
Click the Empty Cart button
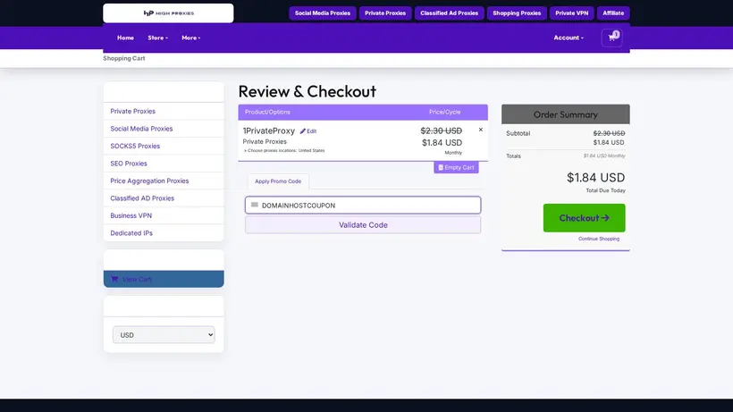(456, 167)
